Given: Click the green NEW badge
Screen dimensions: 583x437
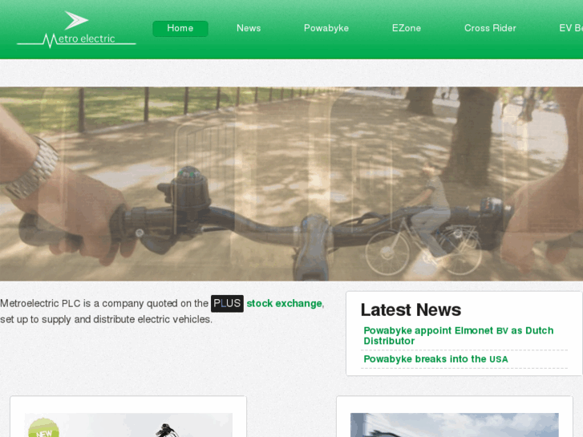Looking at the screenshot, I should pyautogui.click(x=43, y=428).
